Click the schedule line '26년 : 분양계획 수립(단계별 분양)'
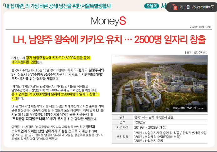Screen dimensions: 217x152 [157, 137]
